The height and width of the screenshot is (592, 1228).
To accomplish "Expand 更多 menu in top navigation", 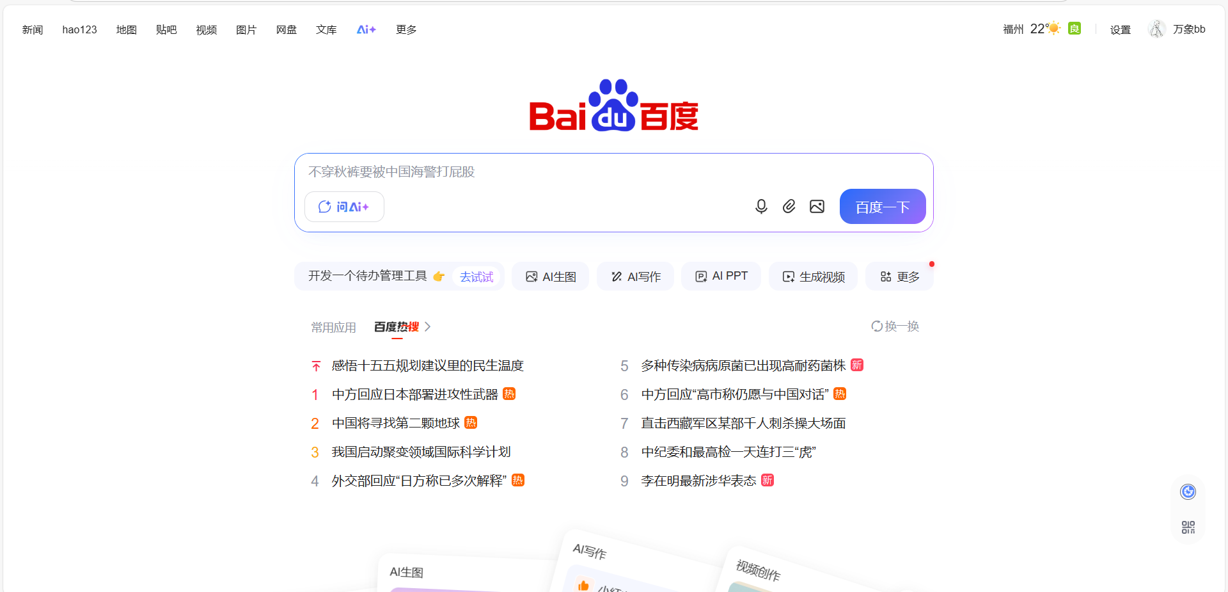I will [406, 29].
